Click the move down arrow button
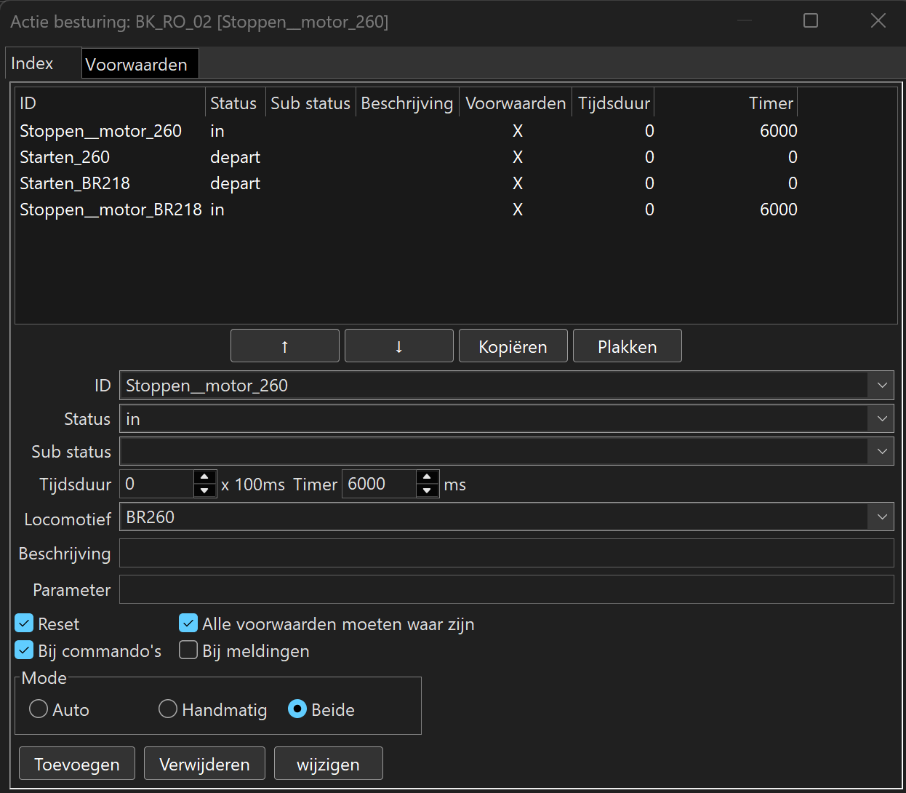The height and width of the screenshot is (793, 906). coord(398,346)
